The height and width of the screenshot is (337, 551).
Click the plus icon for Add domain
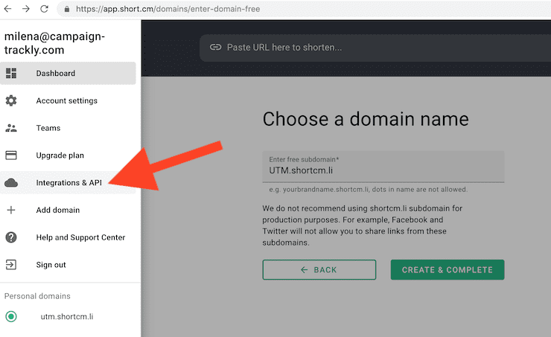[x=11, y=210]
